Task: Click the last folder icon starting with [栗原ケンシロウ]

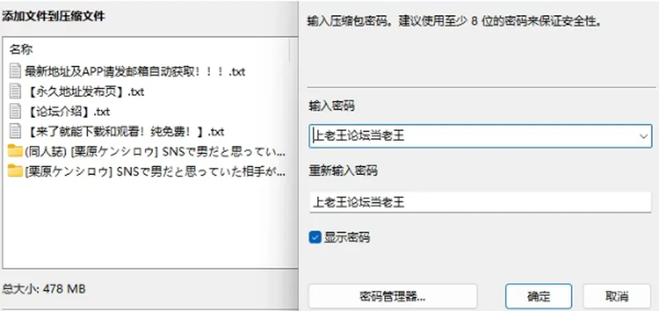Action: click(x=15, y=171)
